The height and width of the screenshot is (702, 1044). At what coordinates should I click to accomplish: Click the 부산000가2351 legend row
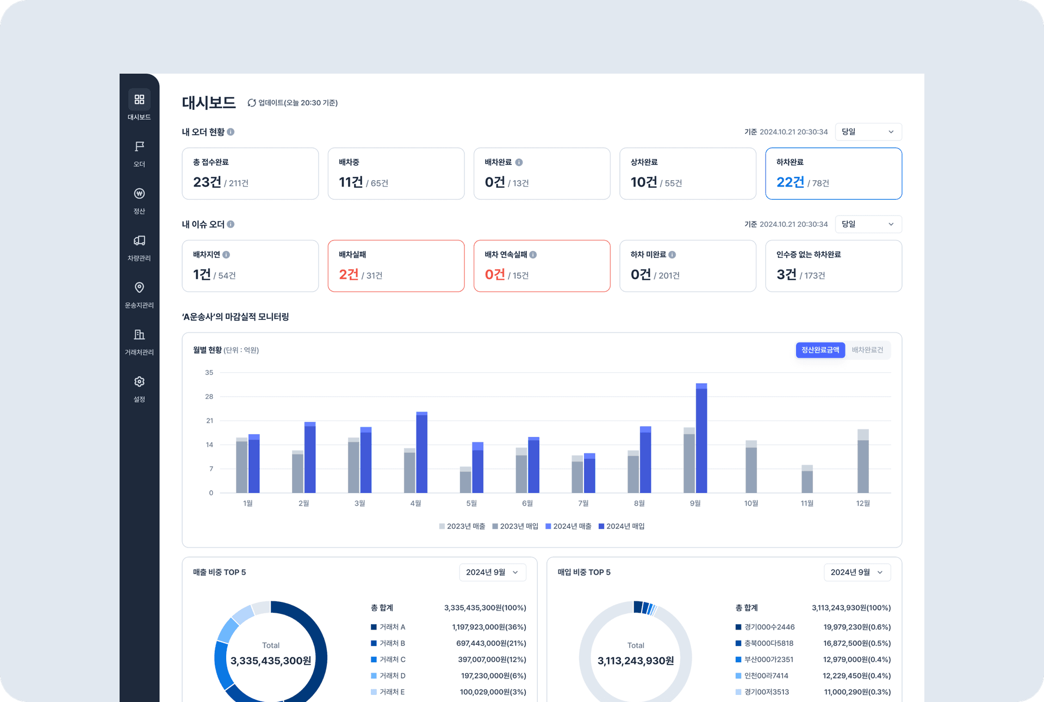point(813,660)
